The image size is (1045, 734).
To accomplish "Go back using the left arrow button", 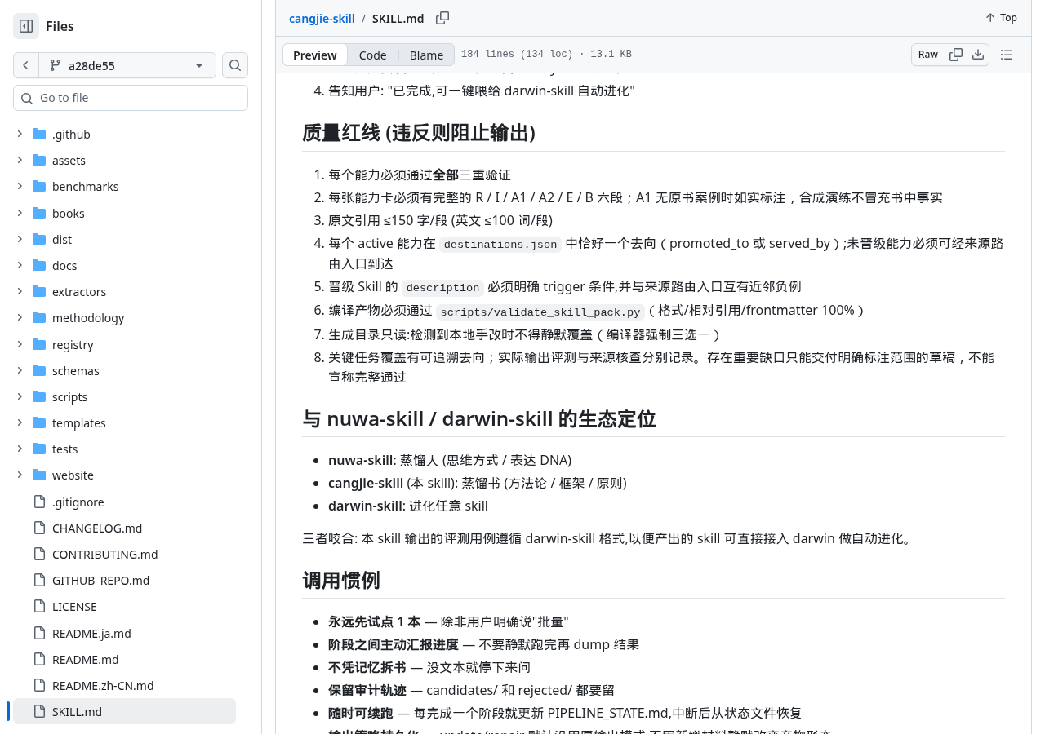I will (x=26, y=65).
